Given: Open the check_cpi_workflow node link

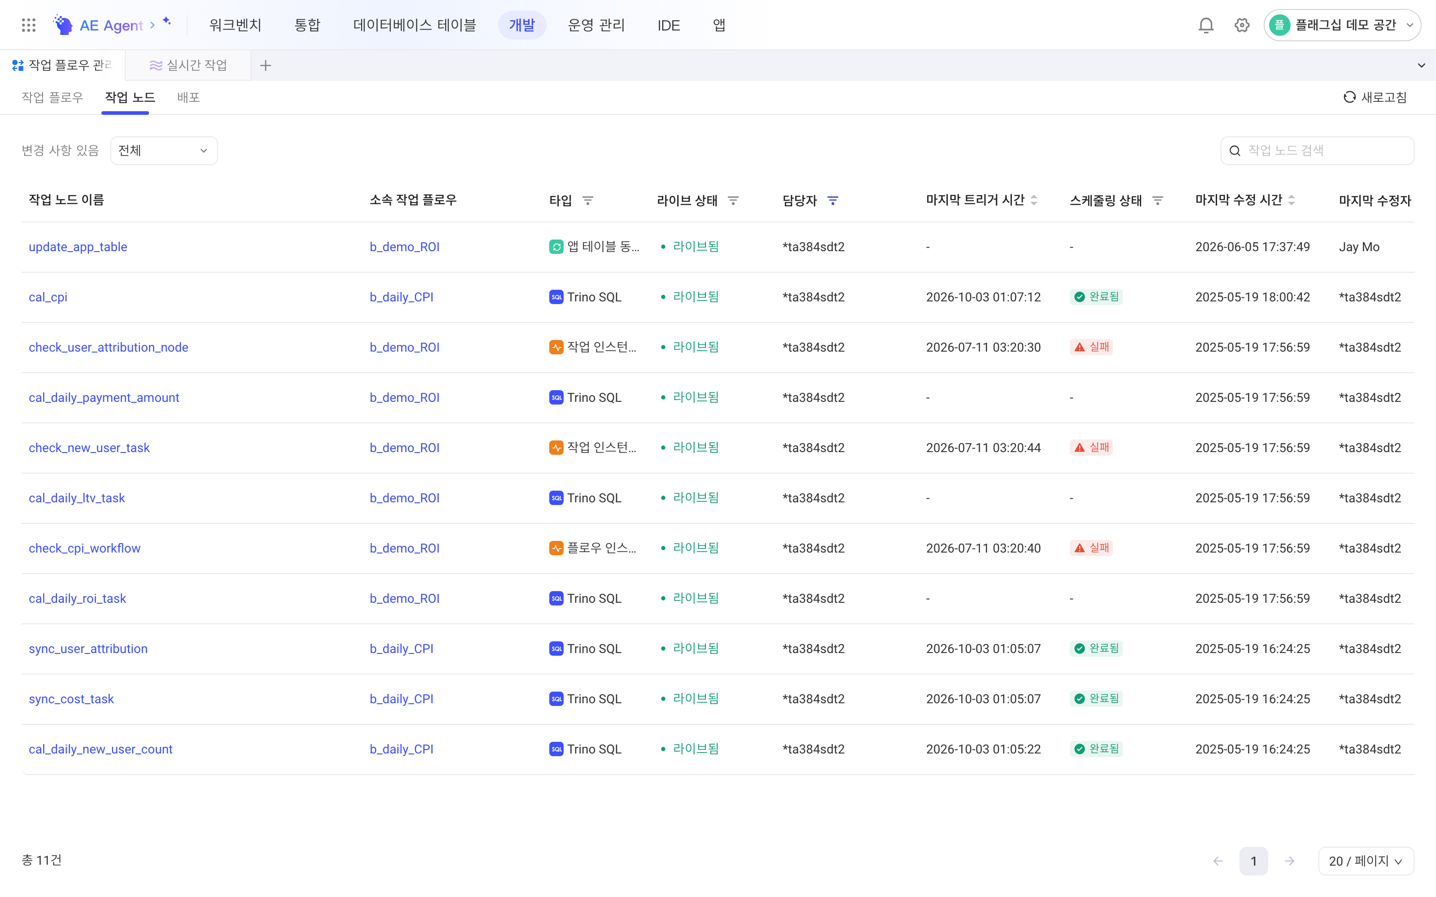Looking at the screenshot, I should coord(84,548).
